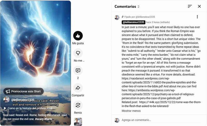207x126 pixels.
Task: Open the naodanxxii.wordpress.com PDF link
Action: coord(159,82)
